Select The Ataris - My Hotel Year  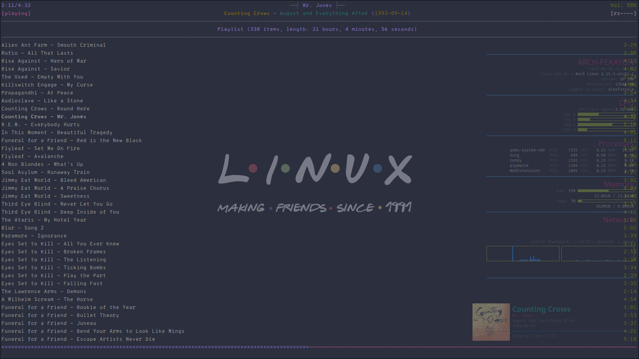[x=44, y=220]
